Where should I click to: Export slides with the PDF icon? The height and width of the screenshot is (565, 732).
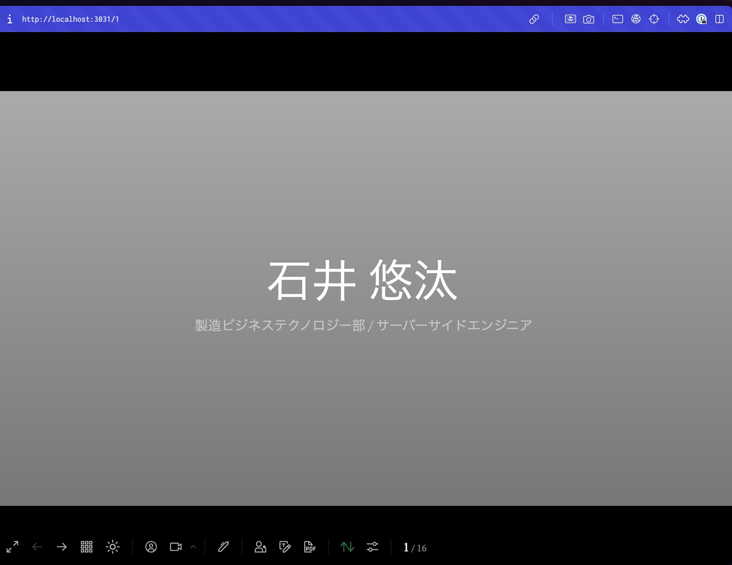[x=310, y=547]
